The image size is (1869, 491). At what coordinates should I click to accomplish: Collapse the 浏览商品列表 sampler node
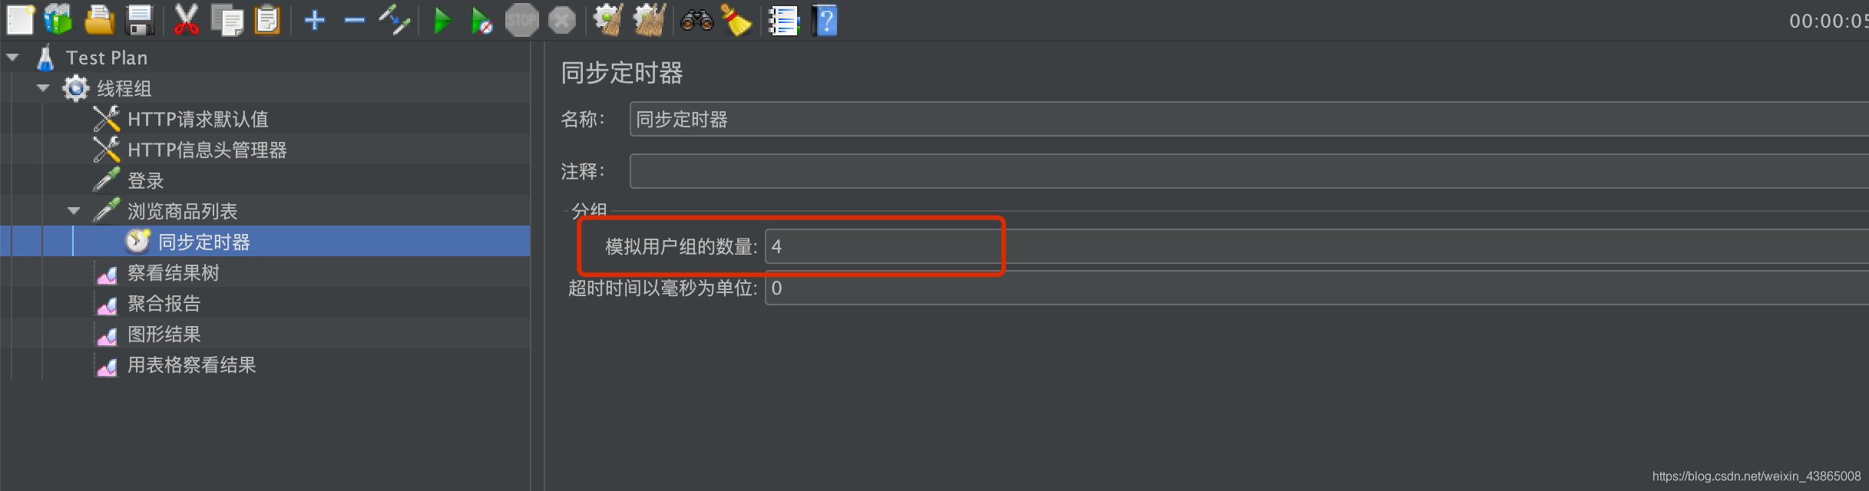(74, 211)
